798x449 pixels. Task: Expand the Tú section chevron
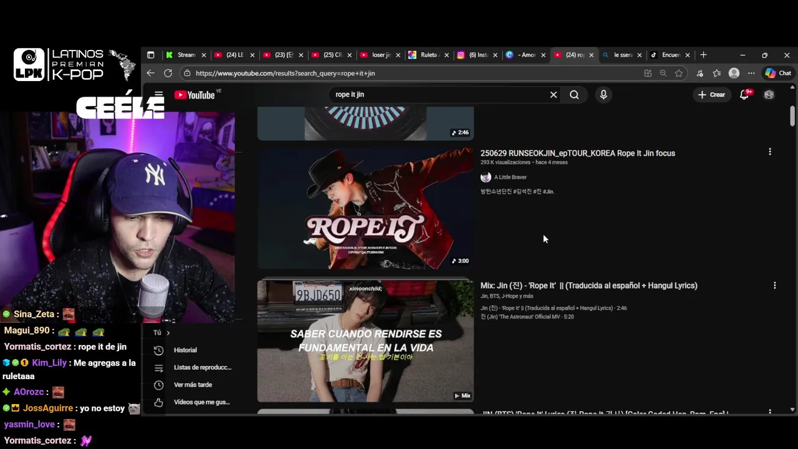pos(168,333)
